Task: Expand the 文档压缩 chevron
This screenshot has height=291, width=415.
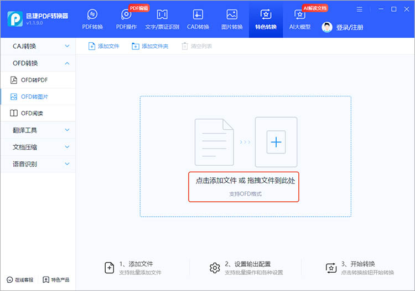Action: click(67, 147)
